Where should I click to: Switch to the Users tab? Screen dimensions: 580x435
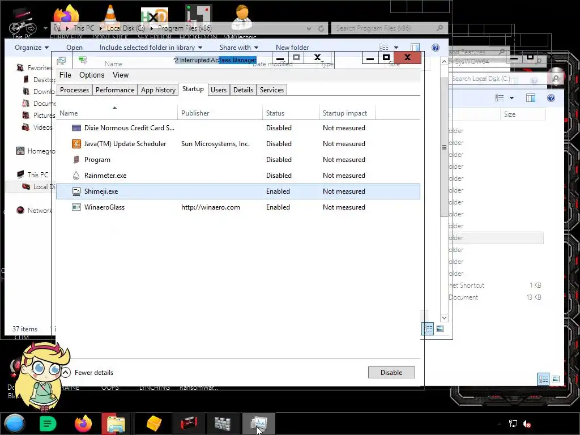tap(219, 90)
